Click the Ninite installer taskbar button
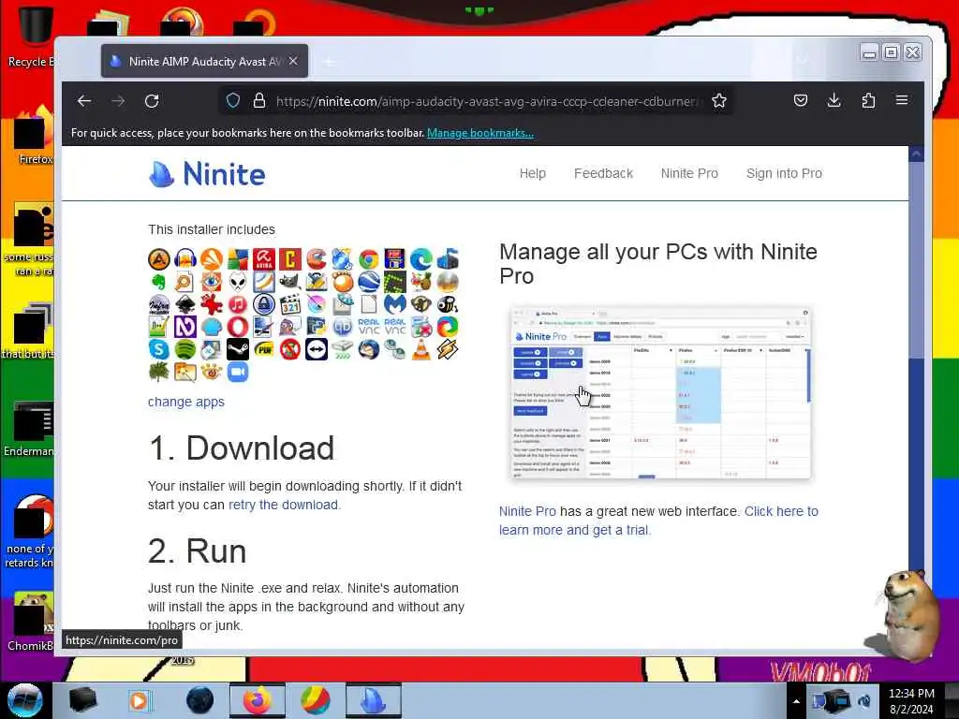The height and width of the screenshot is (719, 959). [x=373, y=700]
